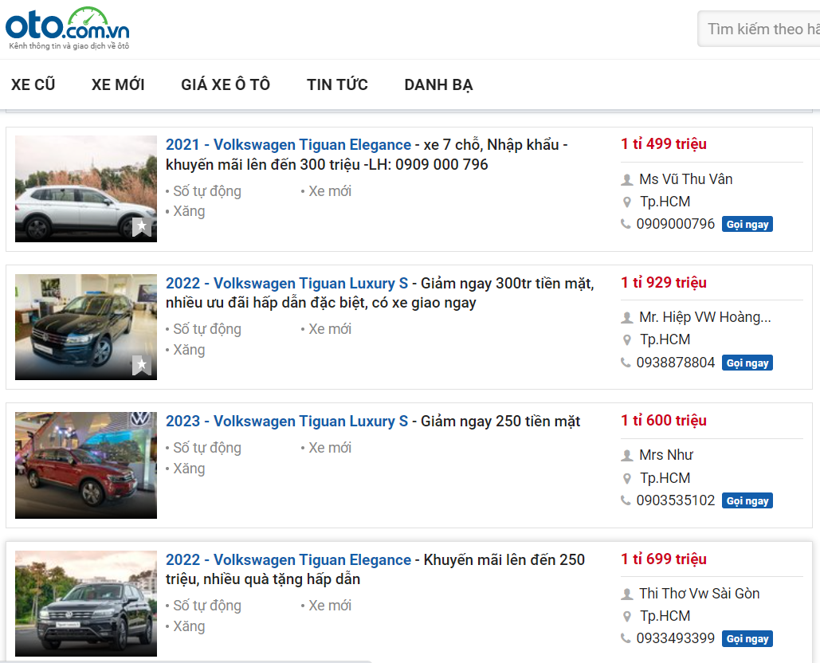Click person icon beside Mr. Hiệp VW Hoàng
This screenshot has width=820, height=663.
tap(626, 318)
